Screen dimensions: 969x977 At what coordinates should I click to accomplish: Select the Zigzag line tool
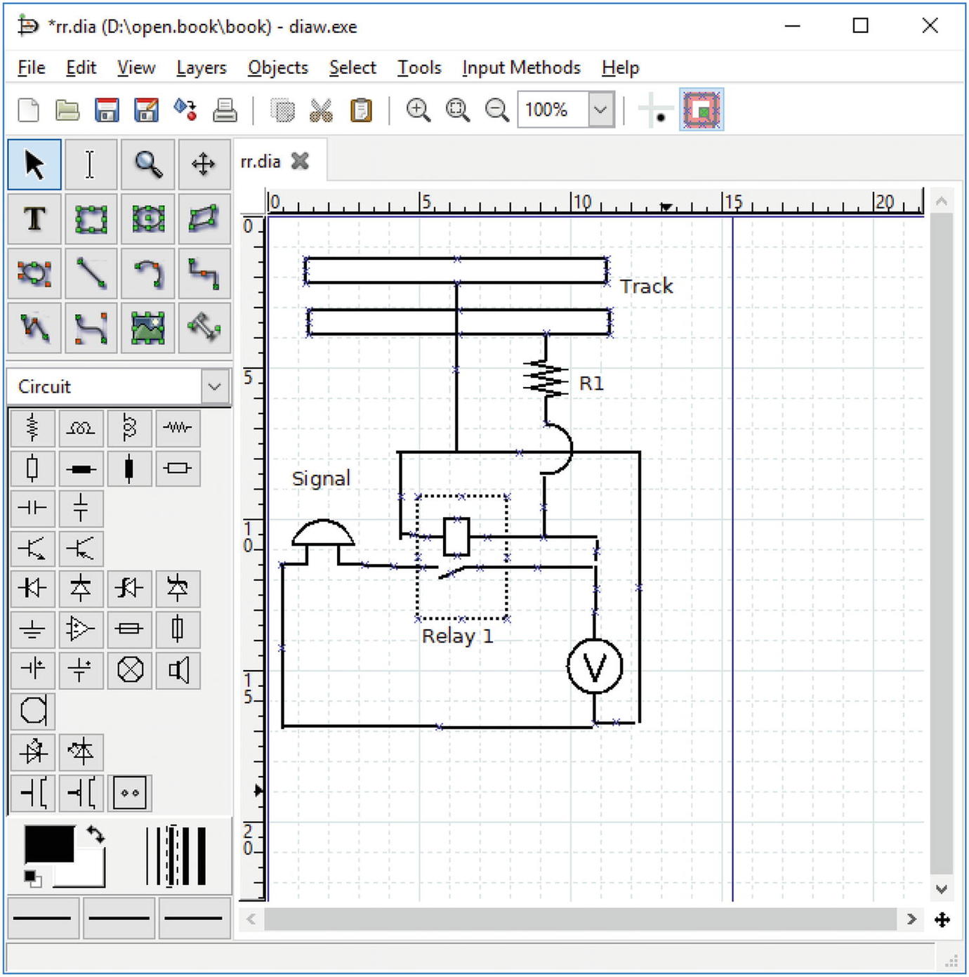(x=204, y=273)
